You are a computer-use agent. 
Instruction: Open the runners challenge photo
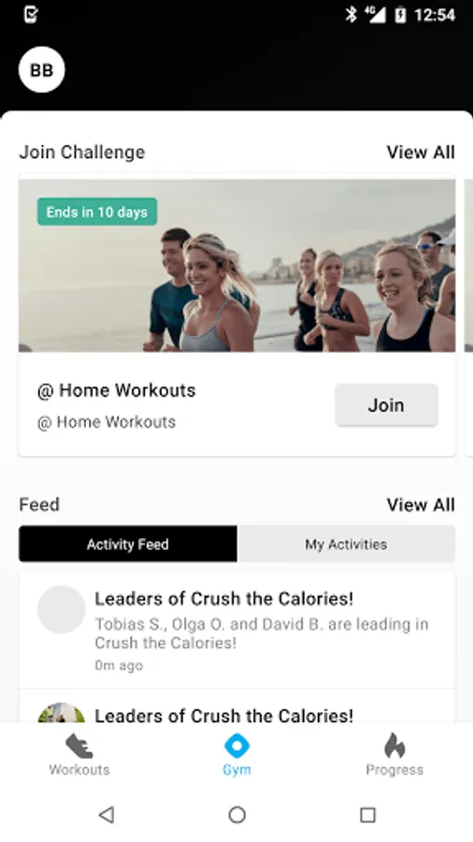[237, 266]
